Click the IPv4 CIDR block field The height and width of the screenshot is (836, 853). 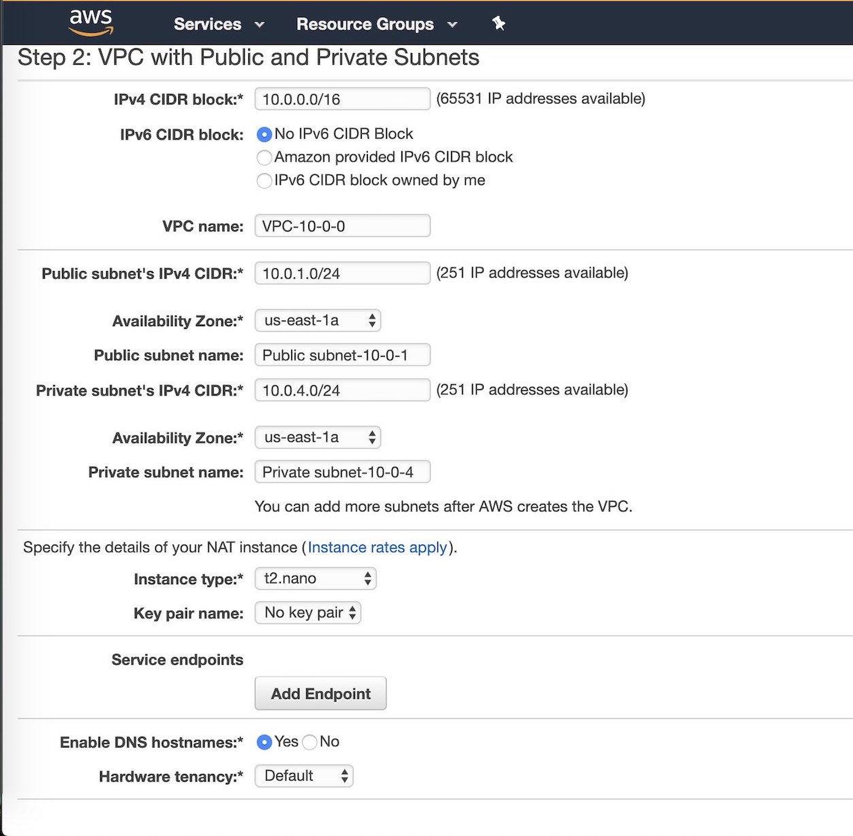[343, 99]
